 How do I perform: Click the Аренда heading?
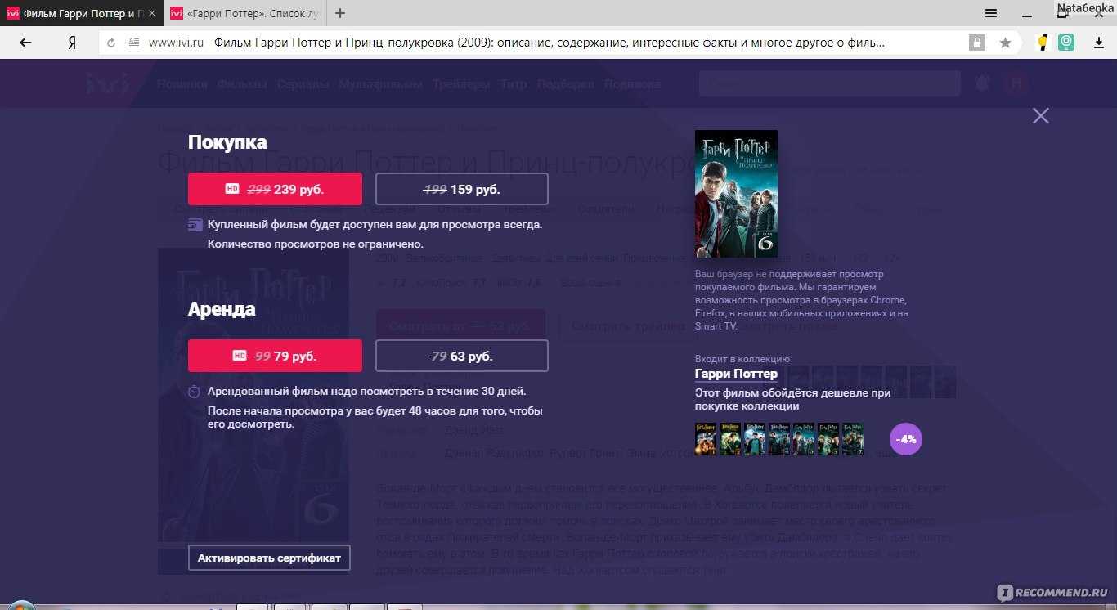pyautogui.click(x=222, y=309)
